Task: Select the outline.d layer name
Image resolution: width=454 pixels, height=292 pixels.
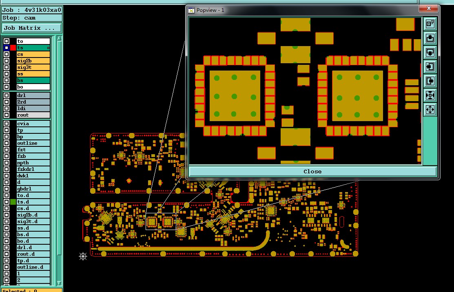Action: pos(33,267)
